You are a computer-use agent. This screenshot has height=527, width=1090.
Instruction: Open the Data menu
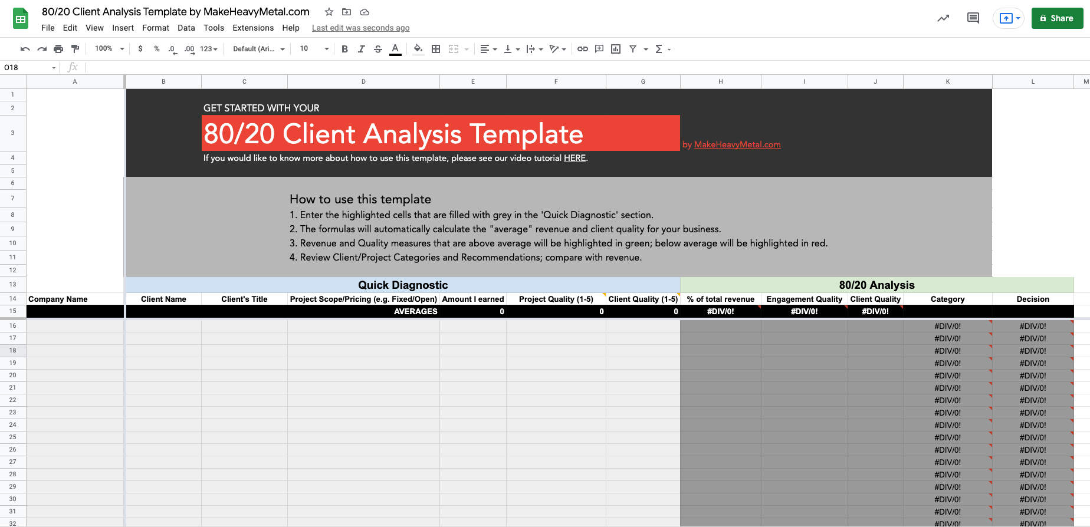click(x=186, y=28)
